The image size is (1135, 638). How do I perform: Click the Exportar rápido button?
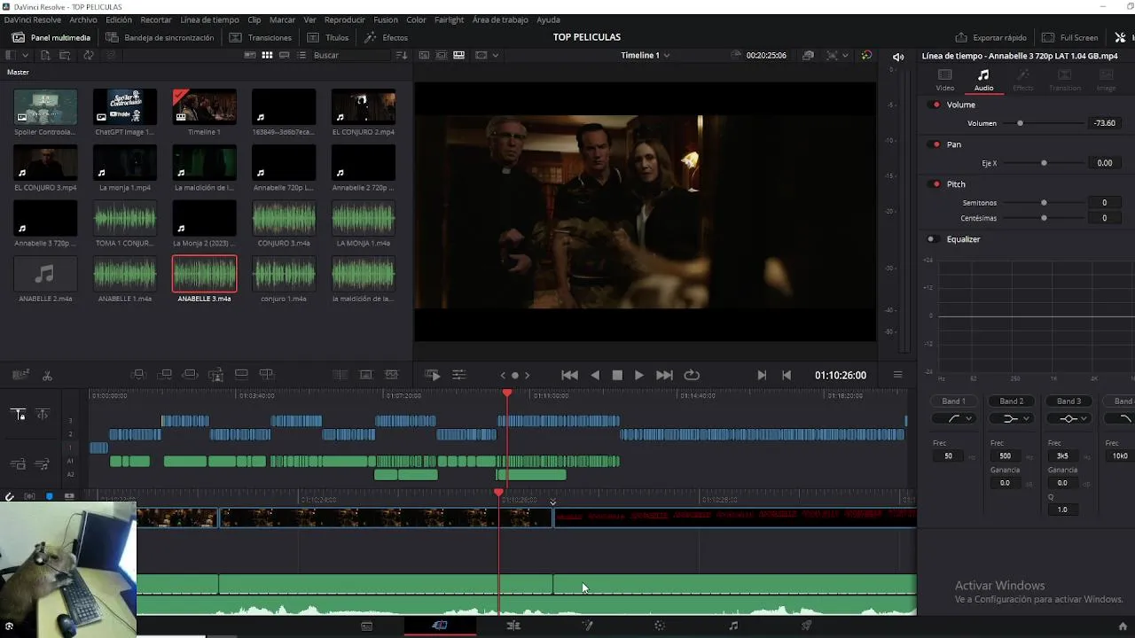click(990, 37)
